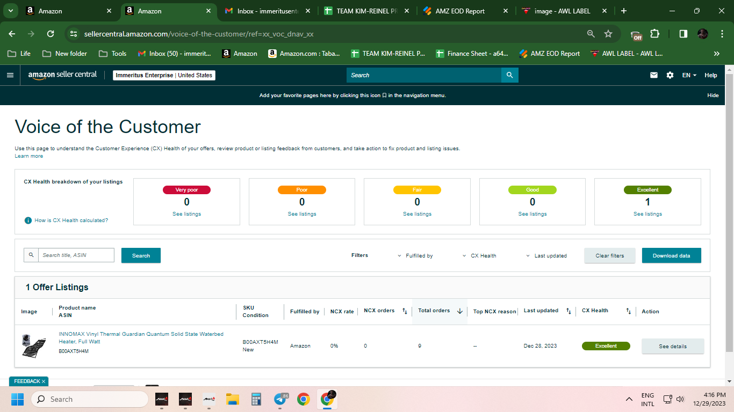Click the browser address bar URL
The image size is (734, 412).
coord(199,34)
